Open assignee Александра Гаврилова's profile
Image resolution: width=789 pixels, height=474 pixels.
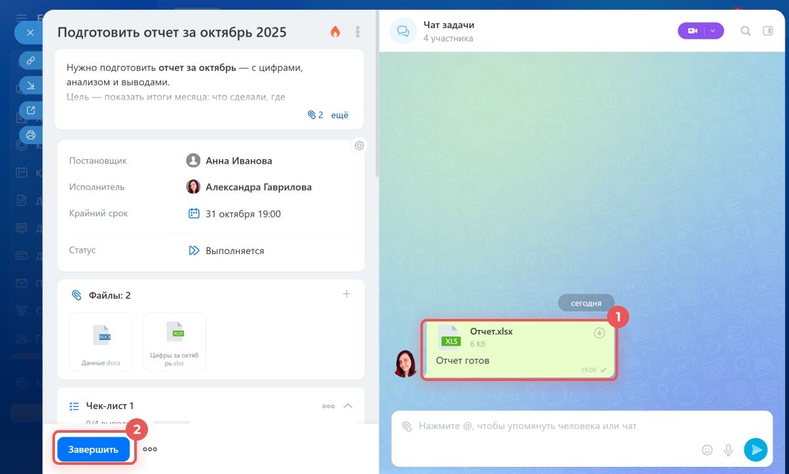click(258, 187)
